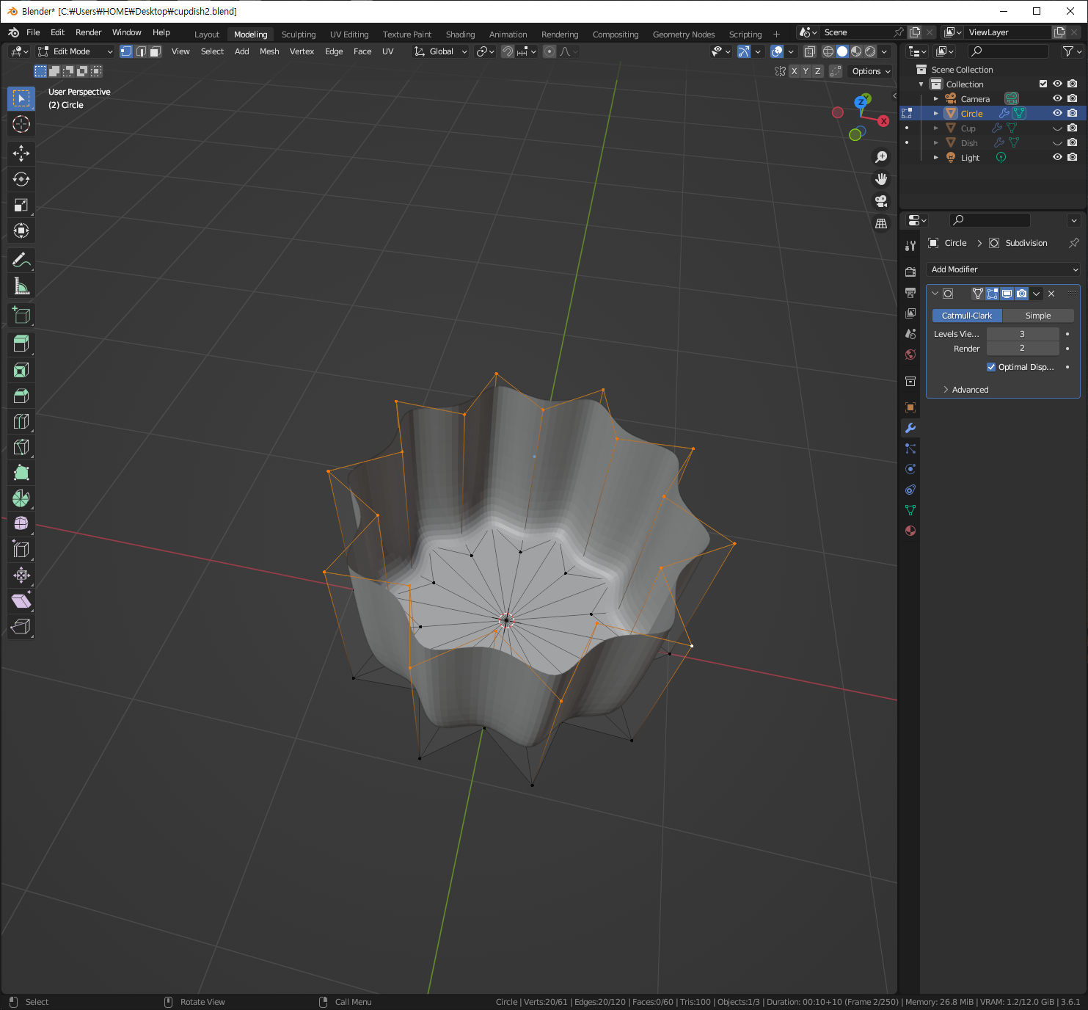
Task: Open the Options dropdown
Action: (871, 71)
